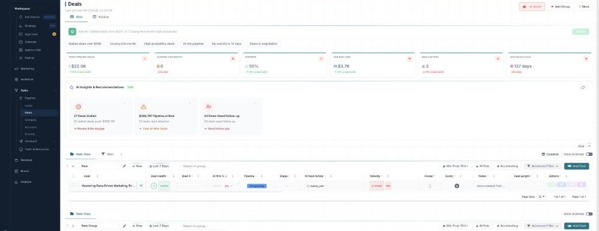Open the More options menu
The height and width of the screenshot is (231, 599).
tap(583, 6)
